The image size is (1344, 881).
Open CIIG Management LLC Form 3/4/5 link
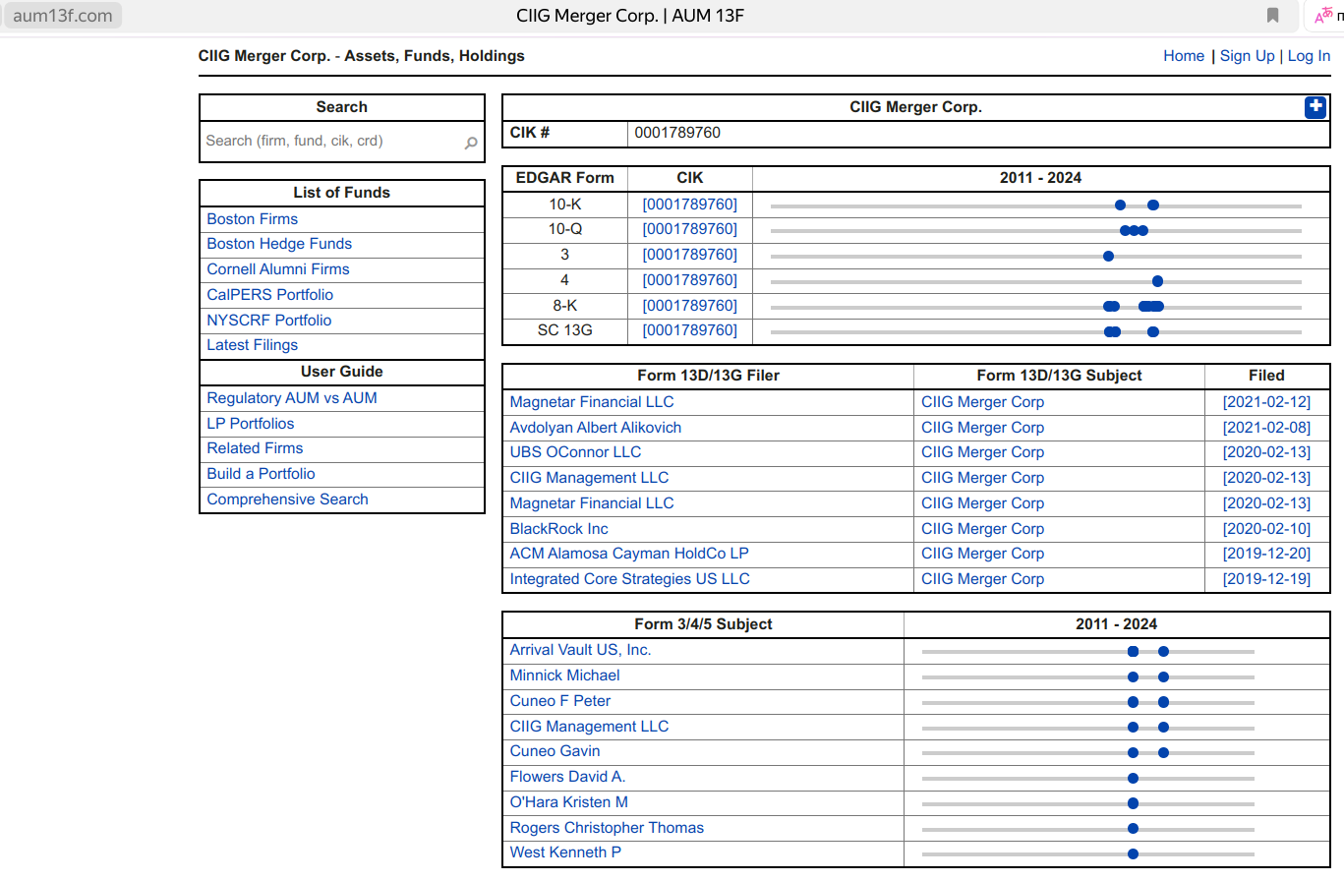point(589,727)
